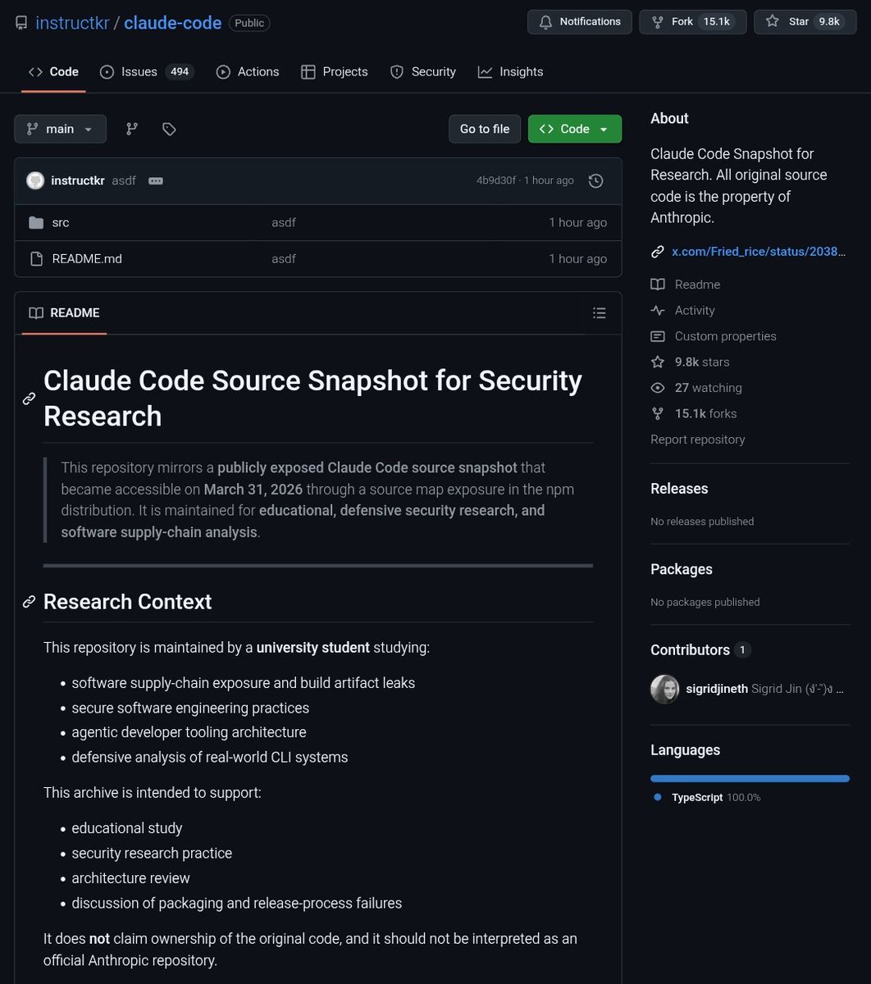Click the sigridjineth contributor avatar
This screenshot has width=871, height=984.
[x=665, y=689]
